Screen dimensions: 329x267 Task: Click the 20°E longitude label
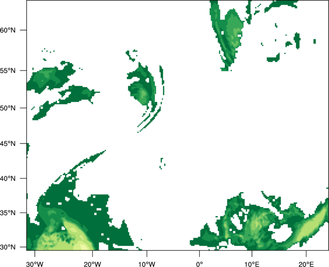pyautogui.click(x=306, y=264)
